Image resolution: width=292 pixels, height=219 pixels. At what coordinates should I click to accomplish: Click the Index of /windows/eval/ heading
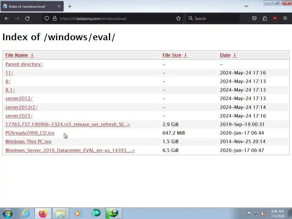click(59, 37)
